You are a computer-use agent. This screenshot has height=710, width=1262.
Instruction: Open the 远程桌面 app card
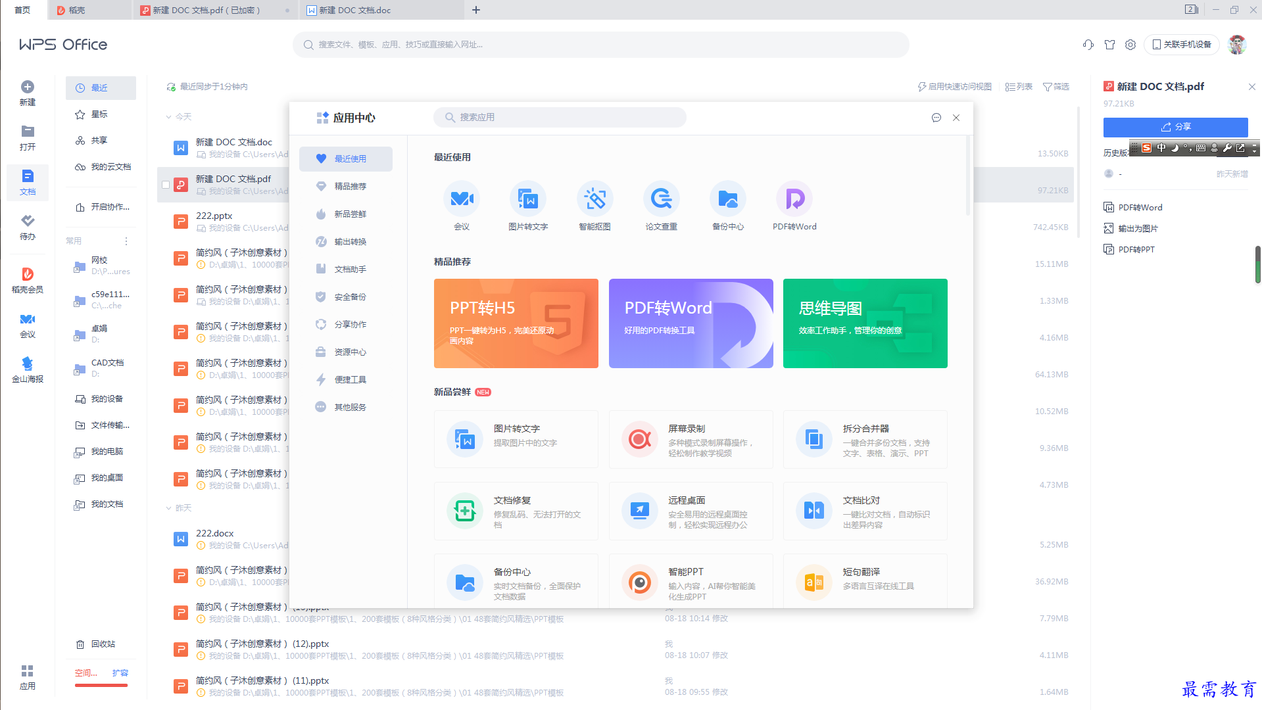(x=691, y=511)
